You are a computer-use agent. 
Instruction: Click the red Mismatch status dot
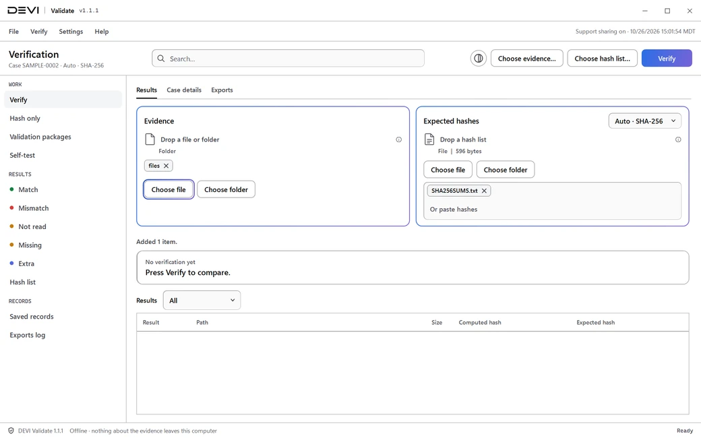point(11,208)
